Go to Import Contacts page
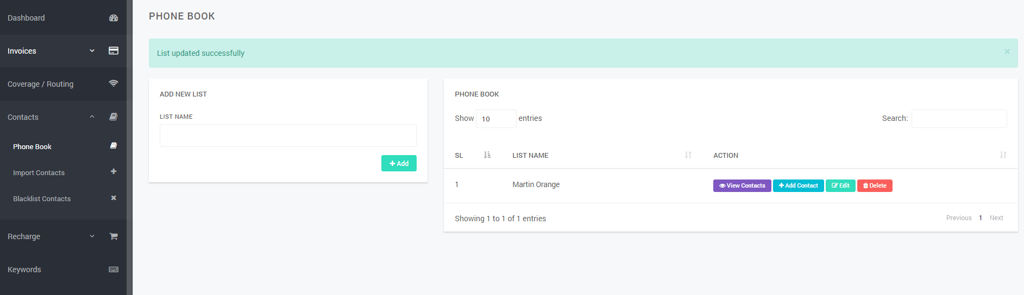This screenshot has width=1024, height=295. 39,172
